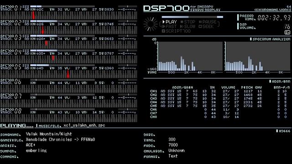The width and height of the screenshot is (292, 164).
Task: Click the ID666 section heading
Action: (x=283, y=131)
